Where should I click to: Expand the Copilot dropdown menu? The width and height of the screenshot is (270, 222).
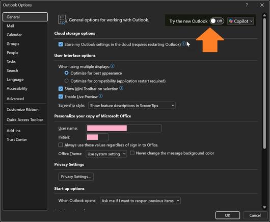[240, 21]
